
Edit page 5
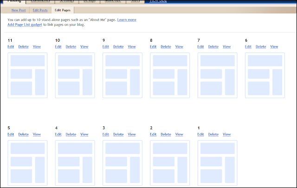tap(11, 134)
